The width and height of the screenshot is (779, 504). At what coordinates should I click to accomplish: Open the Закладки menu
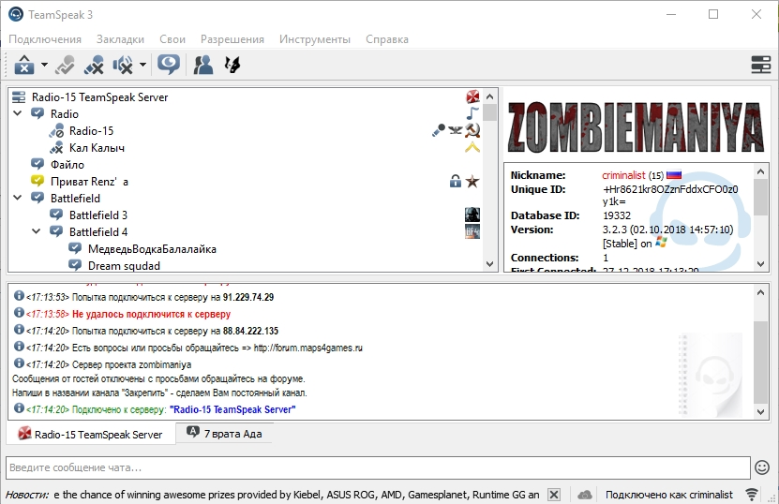(120, 39)
